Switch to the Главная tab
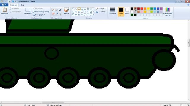This screenshot has height=106, width=190. click(13, 5)
